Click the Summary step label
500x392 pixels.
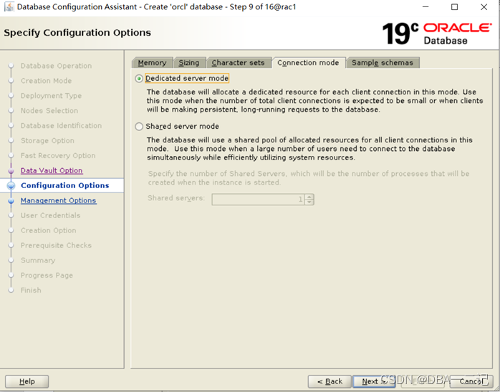click(x=38, y=260)
